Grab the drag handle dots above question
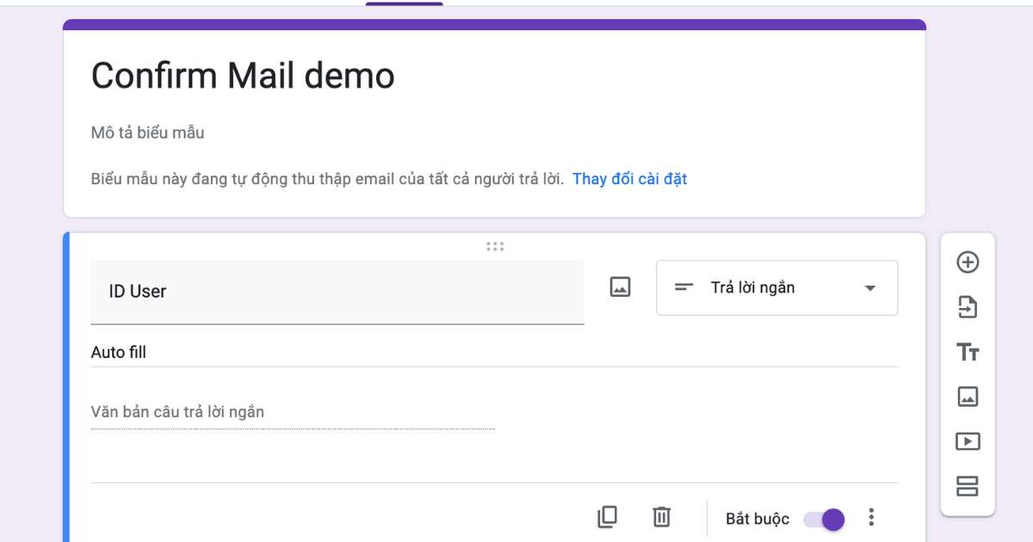This screenshot has height=542, width=1033. pos(495,246)
